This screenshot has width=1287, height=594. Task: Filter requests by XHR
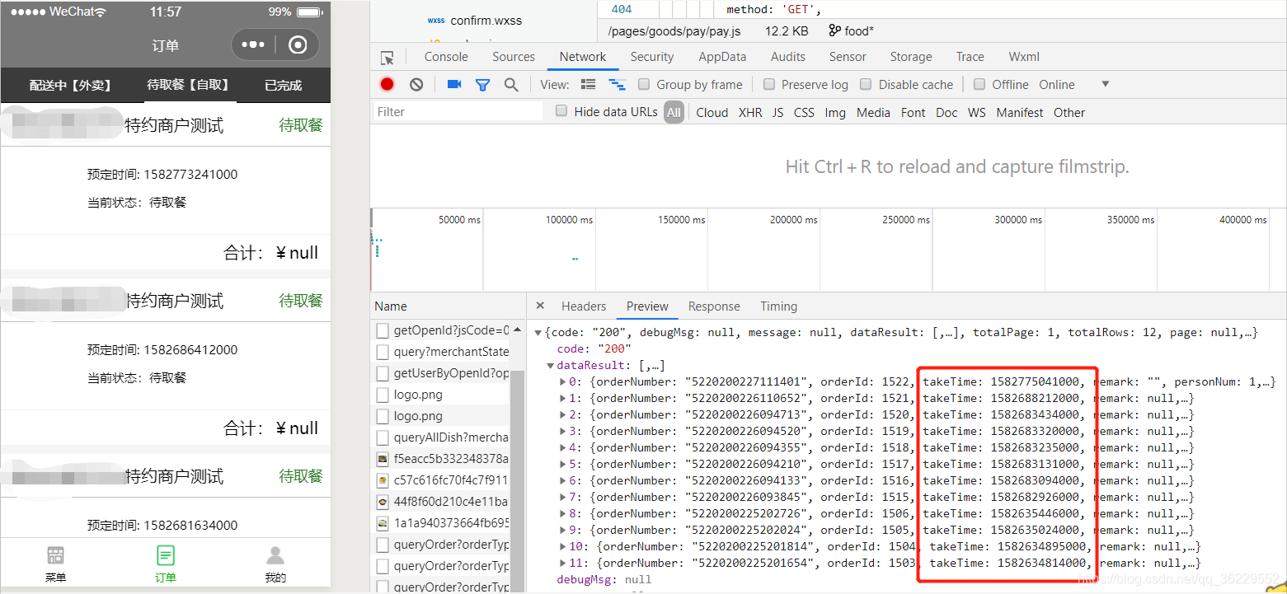750,113
